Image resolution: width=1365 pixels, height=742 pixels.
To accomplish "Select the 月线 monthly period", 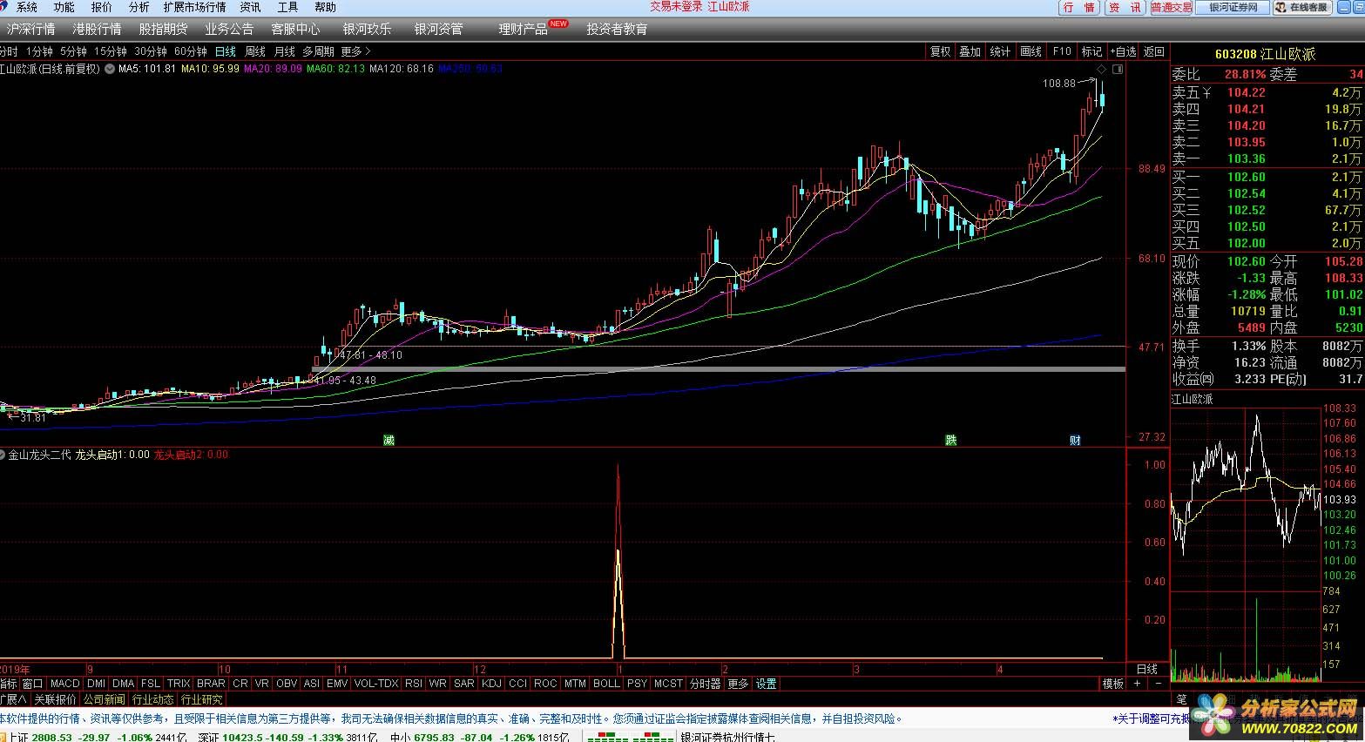I will (284, 51).
